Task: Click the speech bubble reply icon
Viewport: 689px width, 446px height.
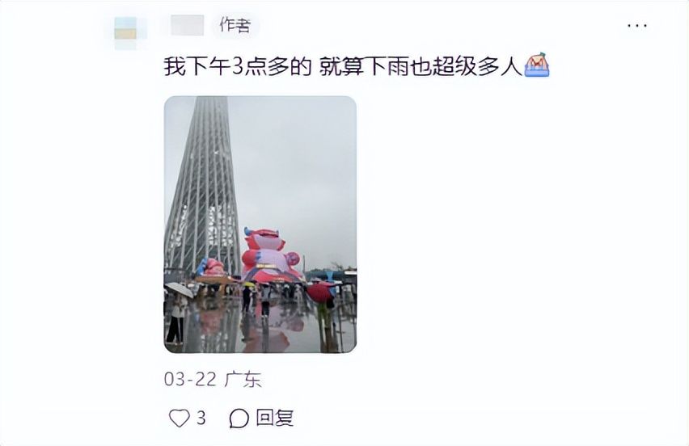Action: pos(239,419)
